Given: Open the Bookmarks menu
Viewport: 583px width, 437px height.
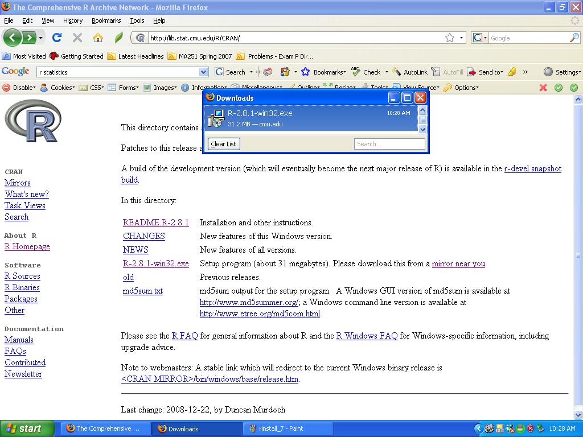Looking at the screenshot, I should 106,20.
